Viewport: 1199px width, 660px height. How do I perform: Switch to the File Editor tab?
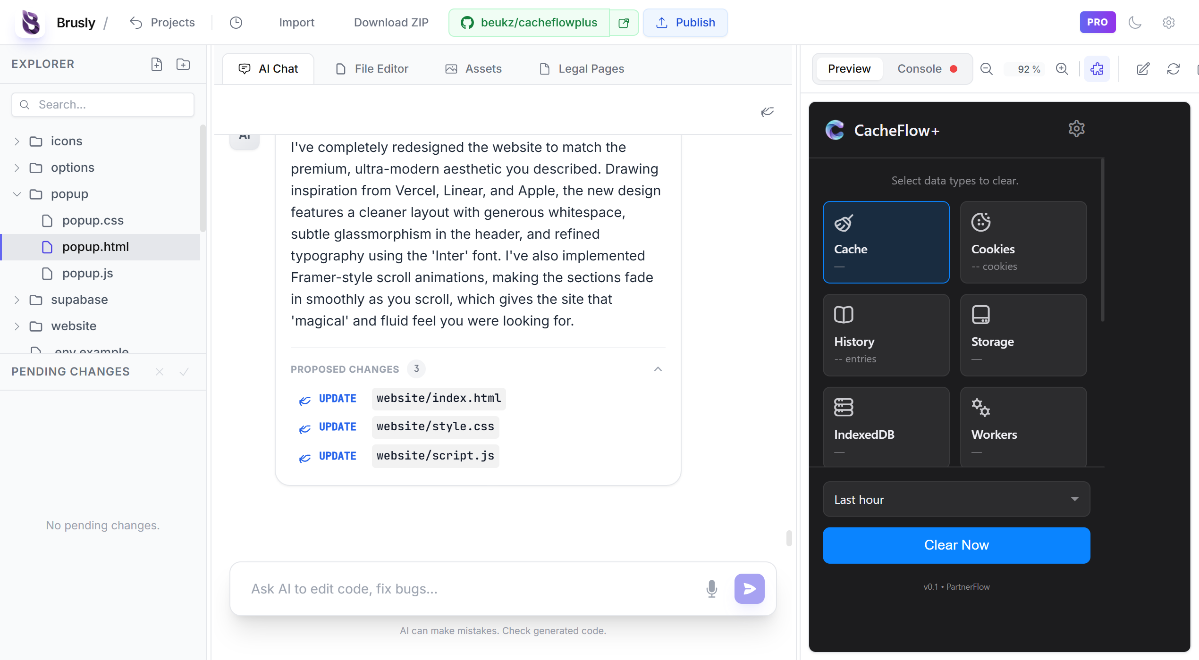click(x=372, y=69)
